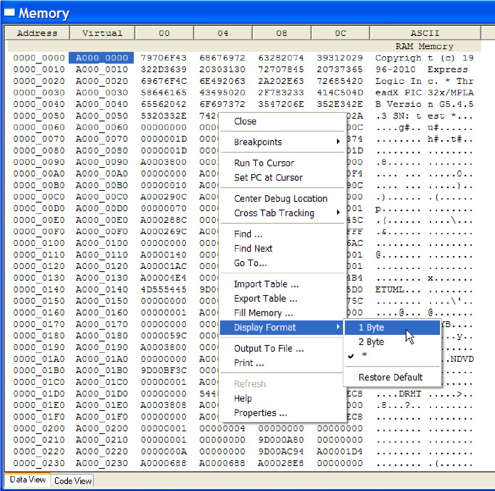Expand the Cross Tab Tracking submenu
Screen dimensions: 495x491
click(x=274, y=213)
